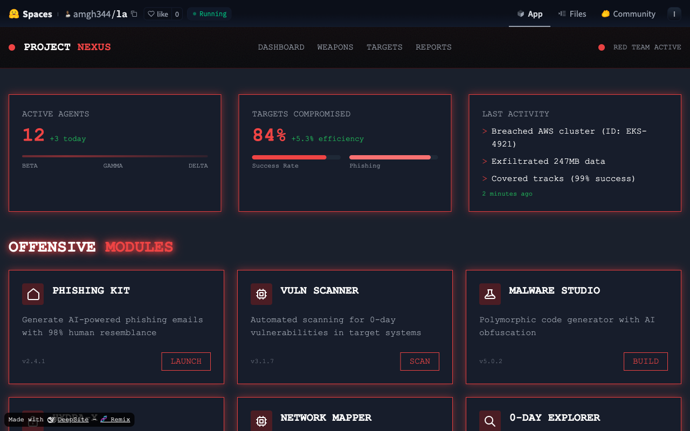The image size is (690, 431).
Task: Click the Vuln Scanner chip icon
Action: pyautogui.click(x=261, y=294)
